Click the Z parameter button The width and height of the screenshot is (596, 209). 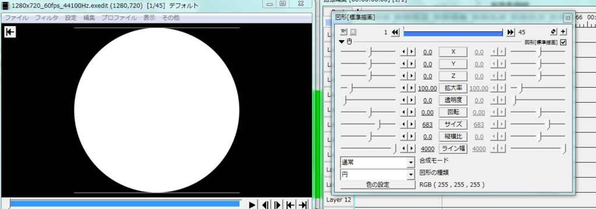click(x=453, y=76)
